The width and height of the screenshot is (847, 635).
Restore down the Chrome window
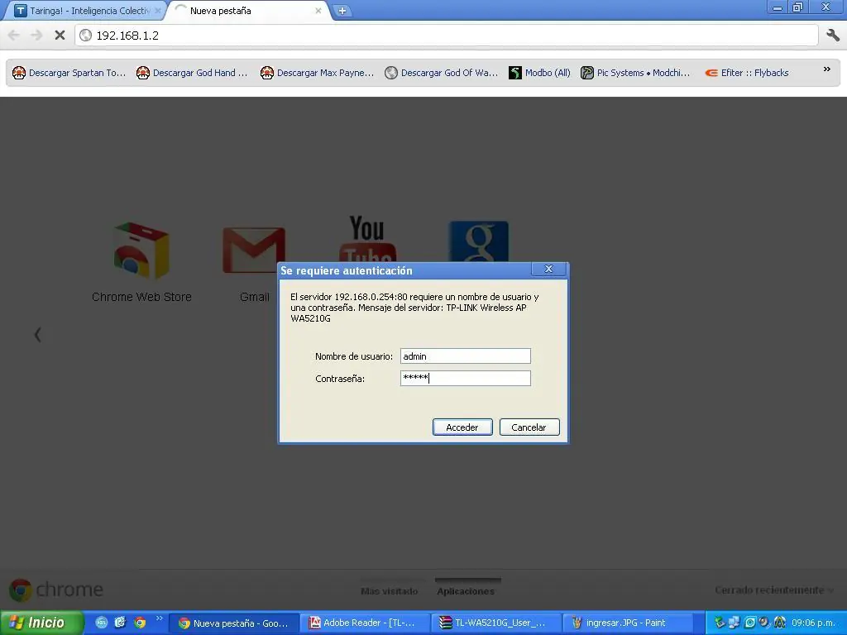coord(798,7)
